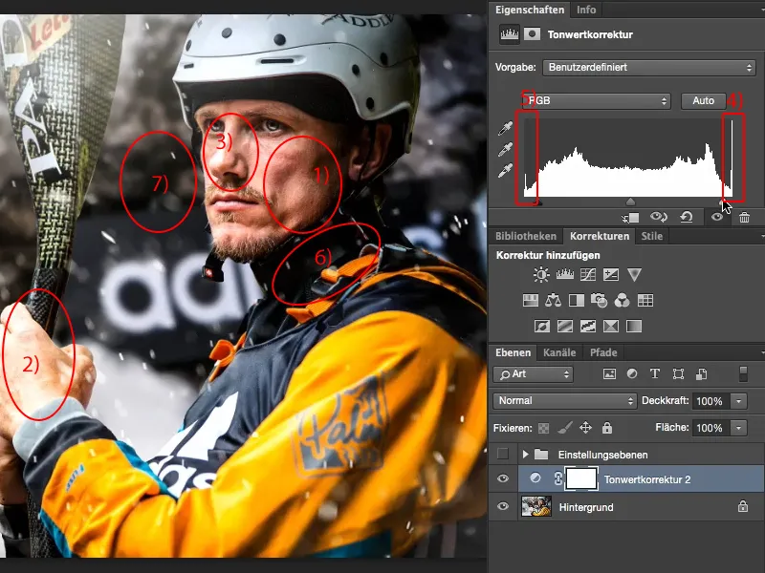
Task: Toggle lock image pixels brush icon
Action: 564,428
